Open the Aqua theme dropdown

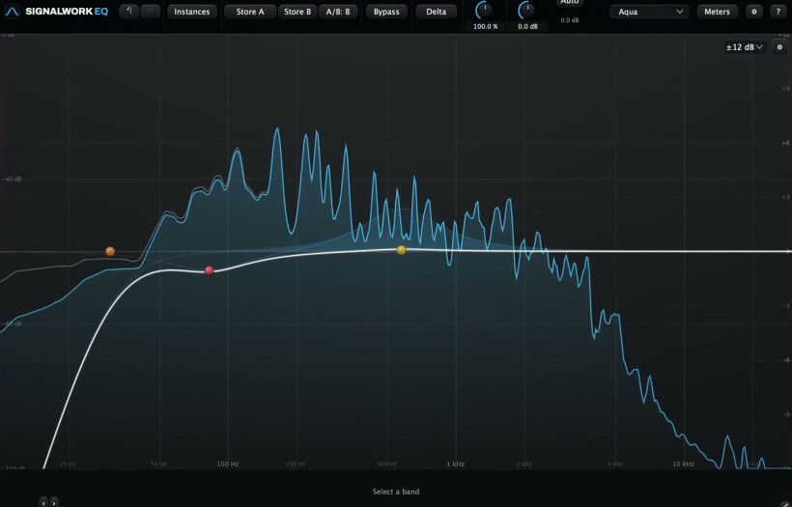point(649,12)
